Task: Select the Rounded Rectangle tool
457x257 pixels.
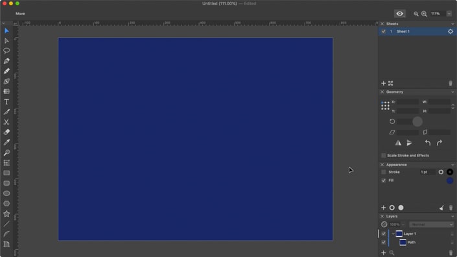Action: (6, 183)
